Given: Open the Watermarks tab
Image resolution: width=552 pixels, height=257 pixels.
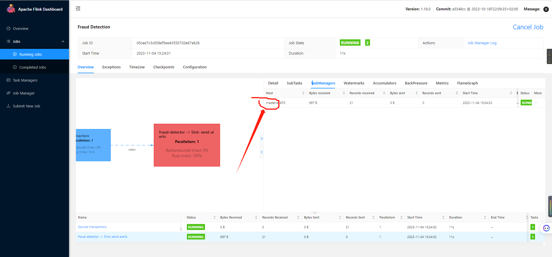Looking at the screenshot, I should (354, 83).
